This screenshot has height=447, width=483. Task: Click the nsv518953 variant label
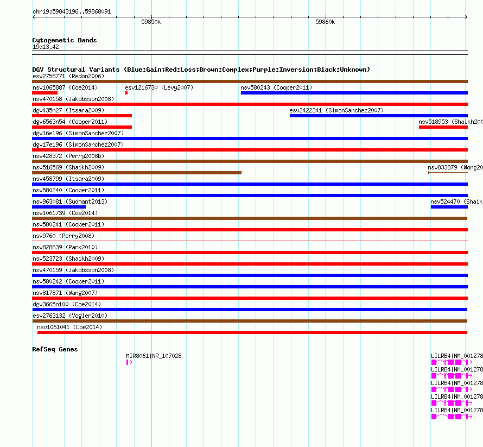point(450,122)
